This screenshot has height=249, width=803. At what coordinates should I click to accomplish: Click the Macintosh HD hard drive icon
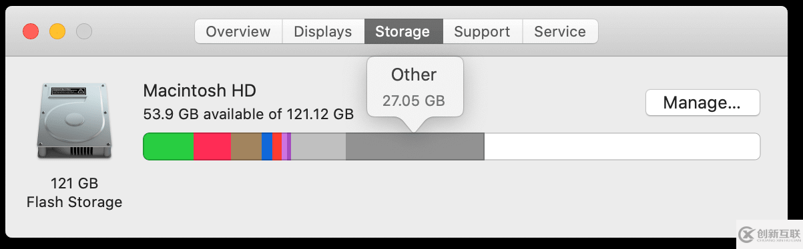pyautogui.click(x=73, y=121)
